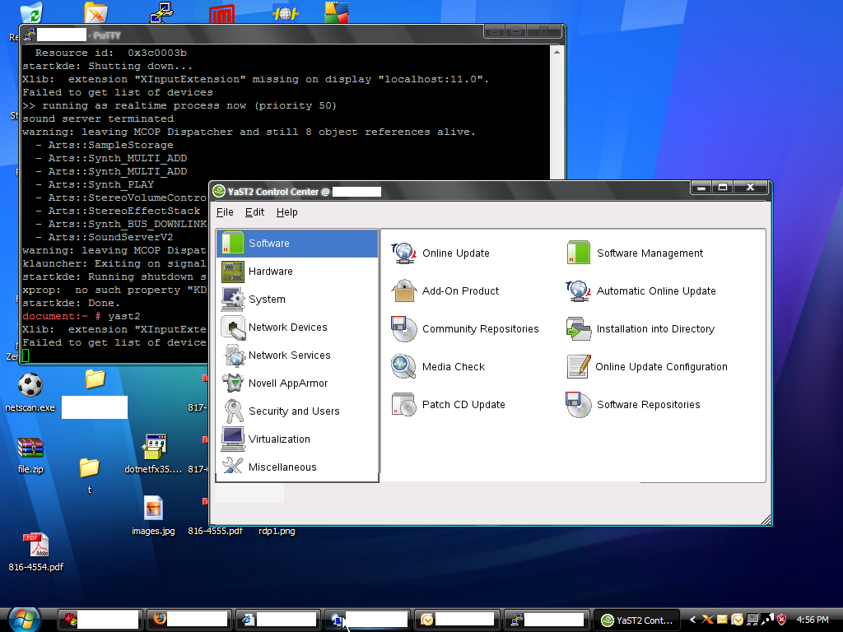Open the File menu in YaST2
The width and height of the screenshot is (843, 632).
click(x=225, y=212)
